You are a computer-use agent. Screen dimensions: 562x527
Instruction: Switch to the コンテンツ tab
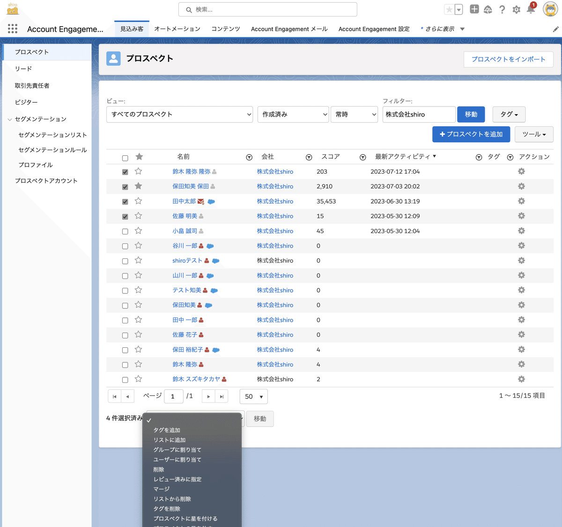[x=226, y=29]
